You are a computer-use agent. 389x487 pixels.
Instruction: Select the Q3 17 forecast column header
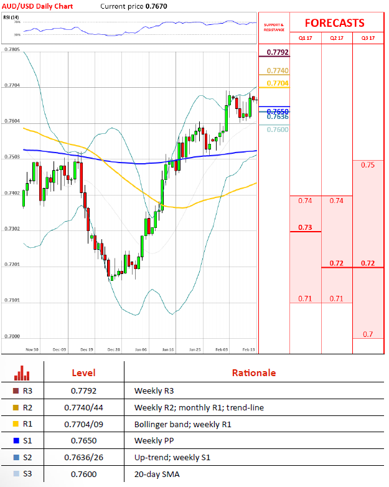click(368, 38)
